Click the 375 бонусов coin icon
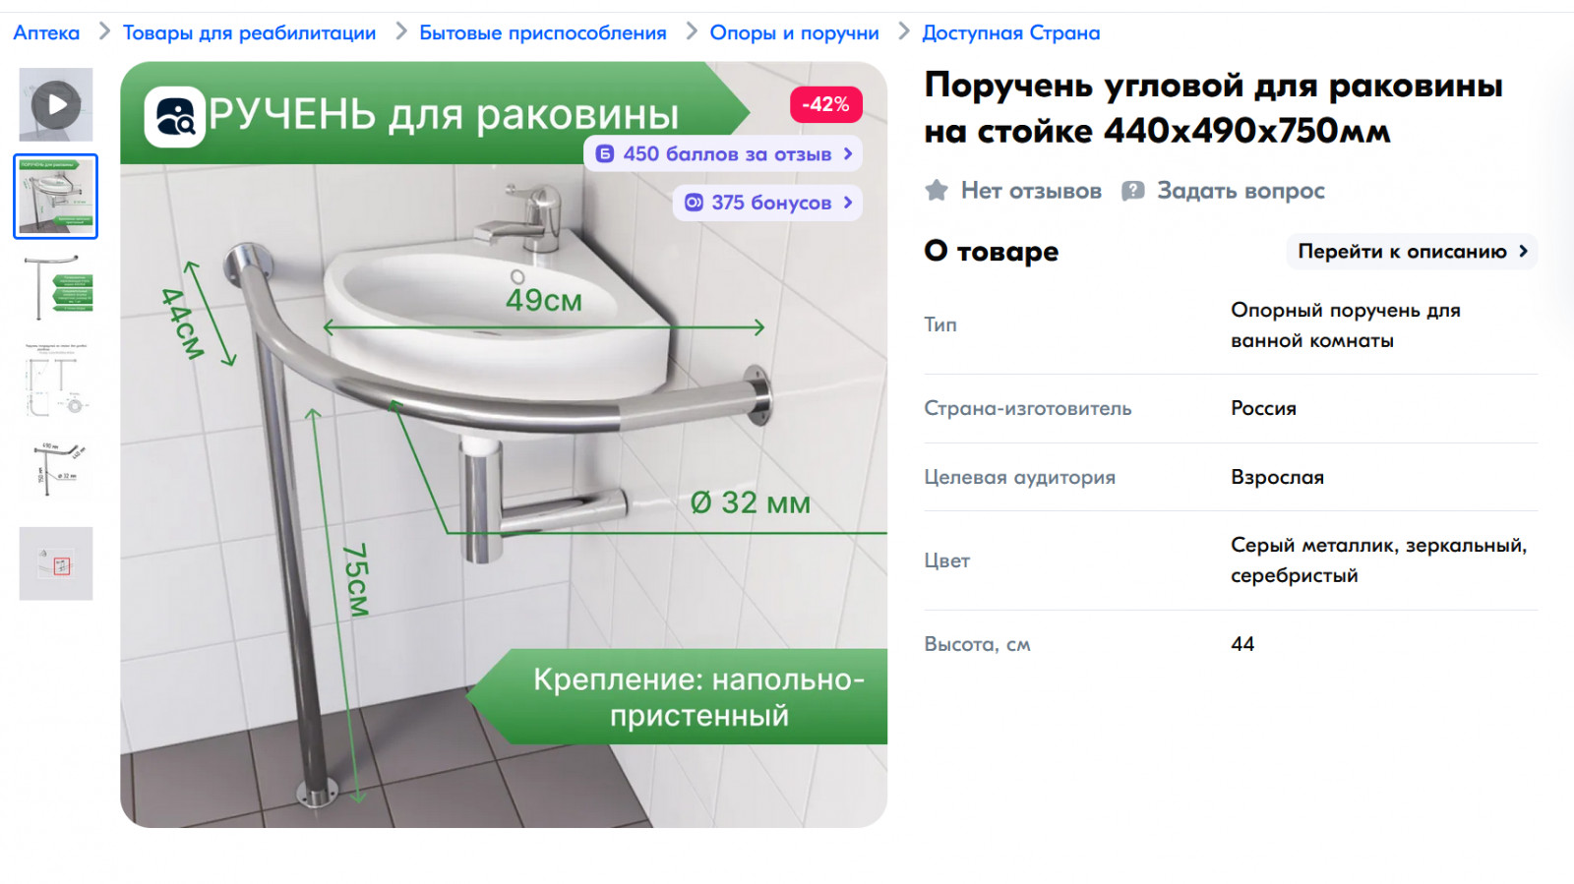The height and width of the screenshot is (884, 1574). coord(694,203)
